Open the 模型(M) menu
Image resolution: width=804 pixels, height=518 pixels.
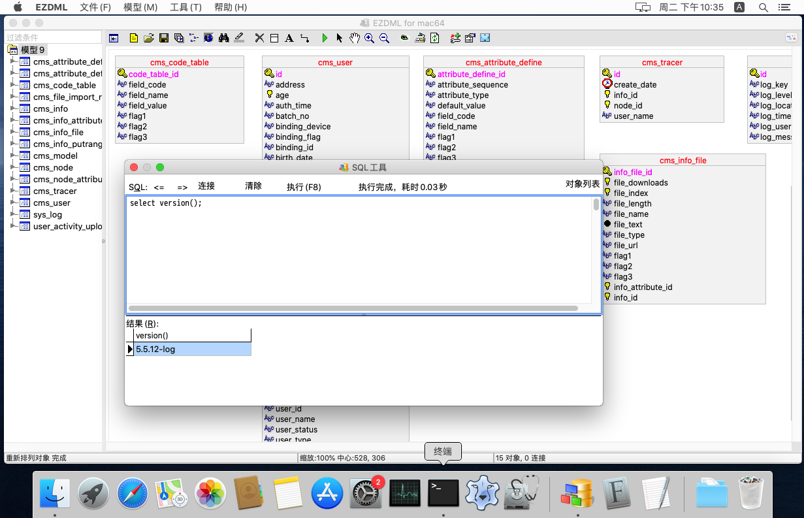click(x=140, y=7)
